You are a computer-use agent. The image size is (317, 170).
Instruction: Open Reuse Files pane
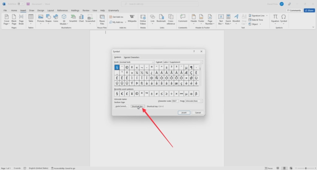[102, 19]
